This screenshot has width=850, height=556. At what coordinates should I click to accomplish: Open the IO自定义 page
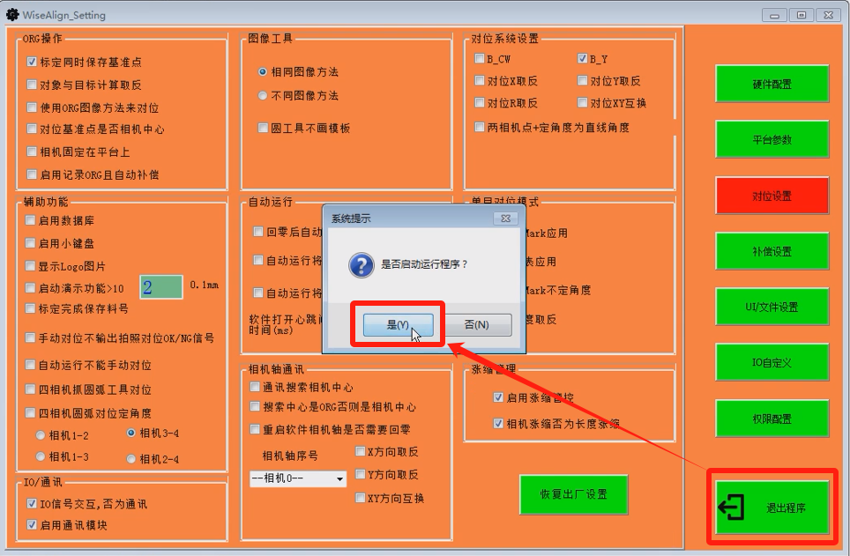pyautogui.click(x=772, y=362)
